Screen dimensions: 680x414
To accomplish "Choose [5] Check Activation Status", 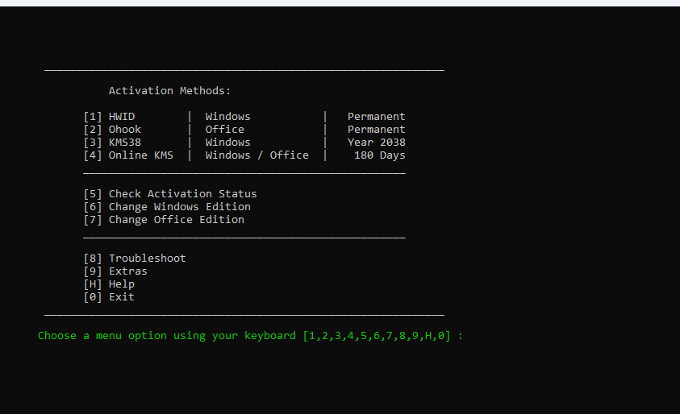I will pos(170,194).
